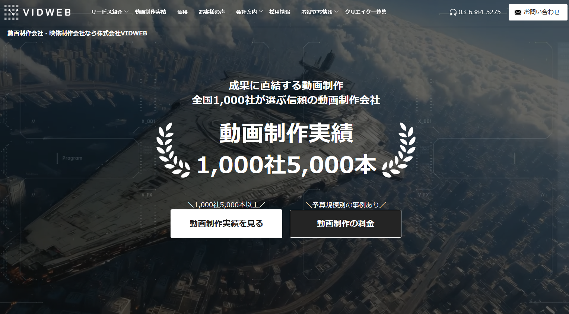Click the envelope icon in お問い合わせ button
This screenshot has height=314, width=569.
click(x=518, y=12)
